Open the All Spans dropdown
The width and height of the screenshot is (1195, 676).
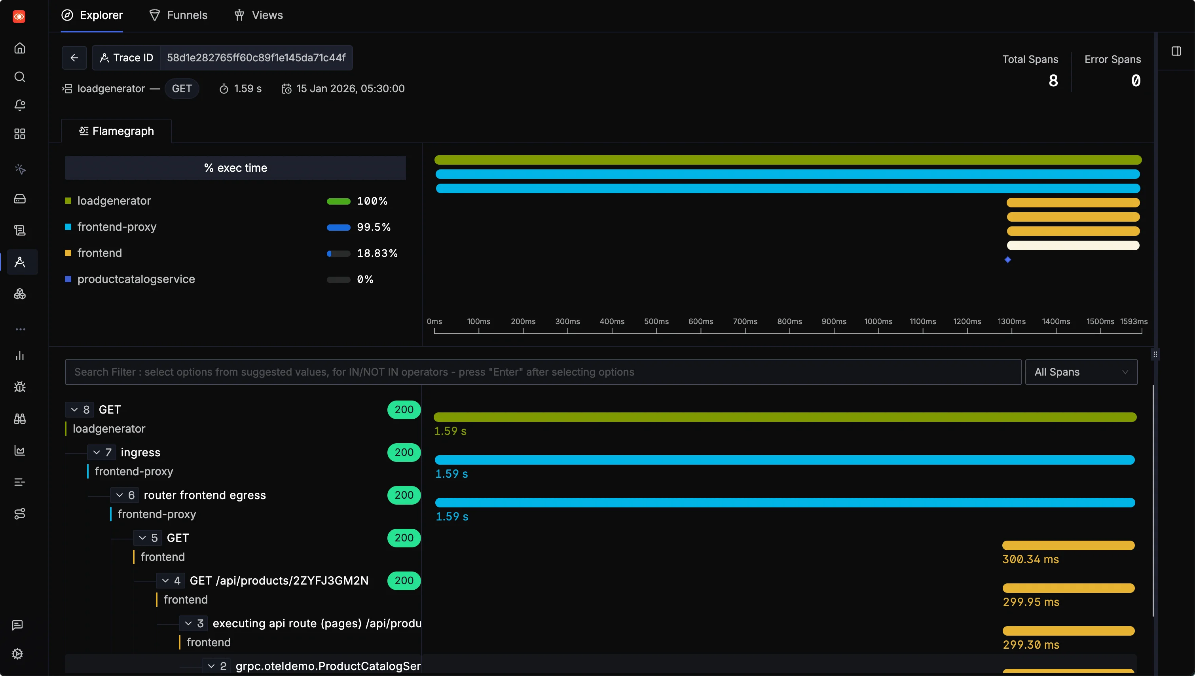tap(1081, 372)
